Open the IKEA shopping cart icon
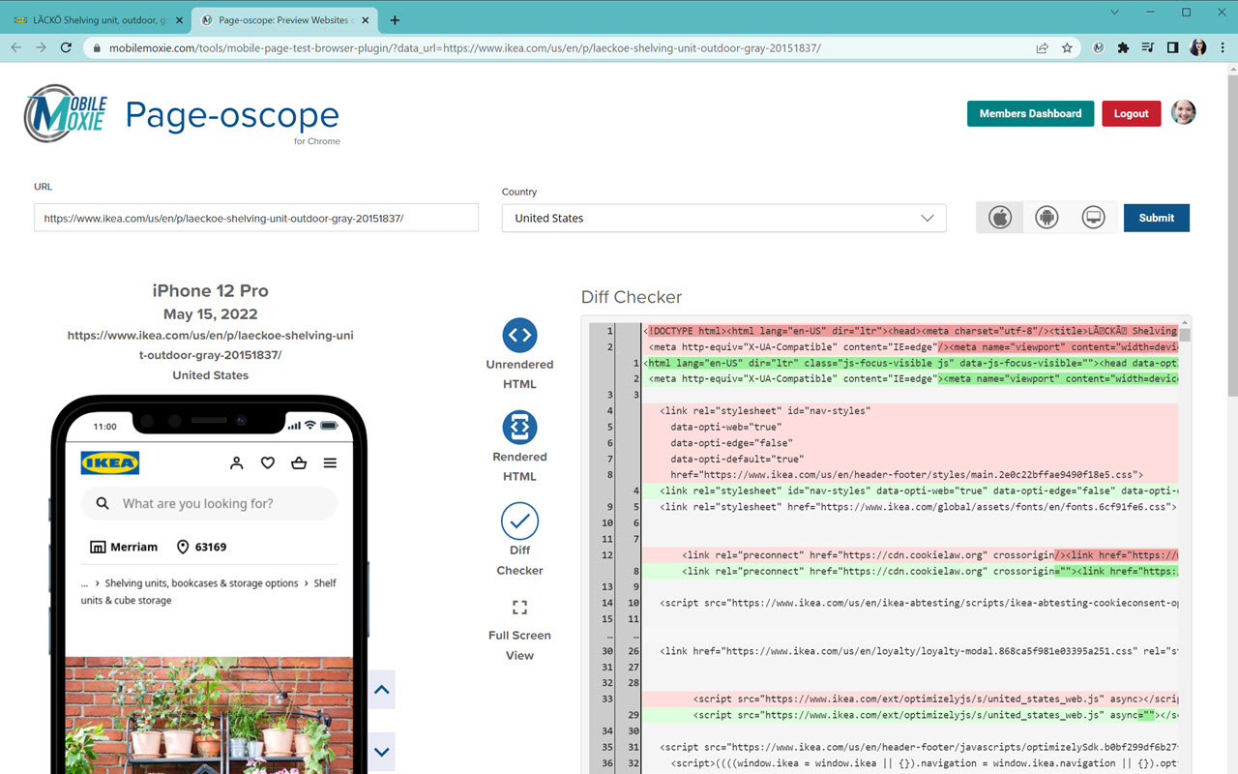Viewport: 1238px width, 774px height. point(299,462)
